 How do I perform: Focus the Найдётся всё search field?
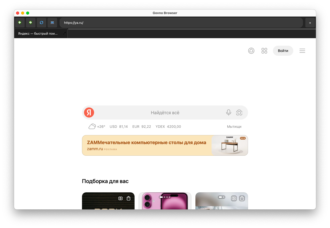tap(165, 112)
